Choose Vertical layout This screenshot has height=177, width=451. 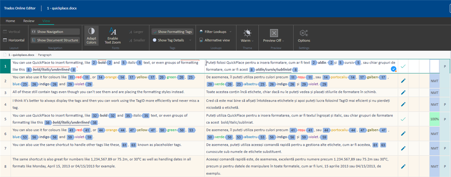click(x=12, y=32)
